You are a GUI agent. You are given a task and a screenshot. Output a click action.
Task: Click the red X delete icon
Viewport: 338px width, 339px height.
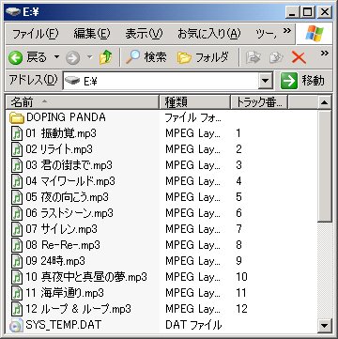coord(299,58)
